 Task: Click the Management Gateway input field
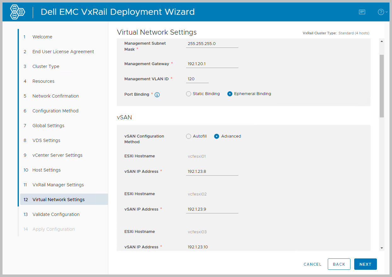coord(212,64)
